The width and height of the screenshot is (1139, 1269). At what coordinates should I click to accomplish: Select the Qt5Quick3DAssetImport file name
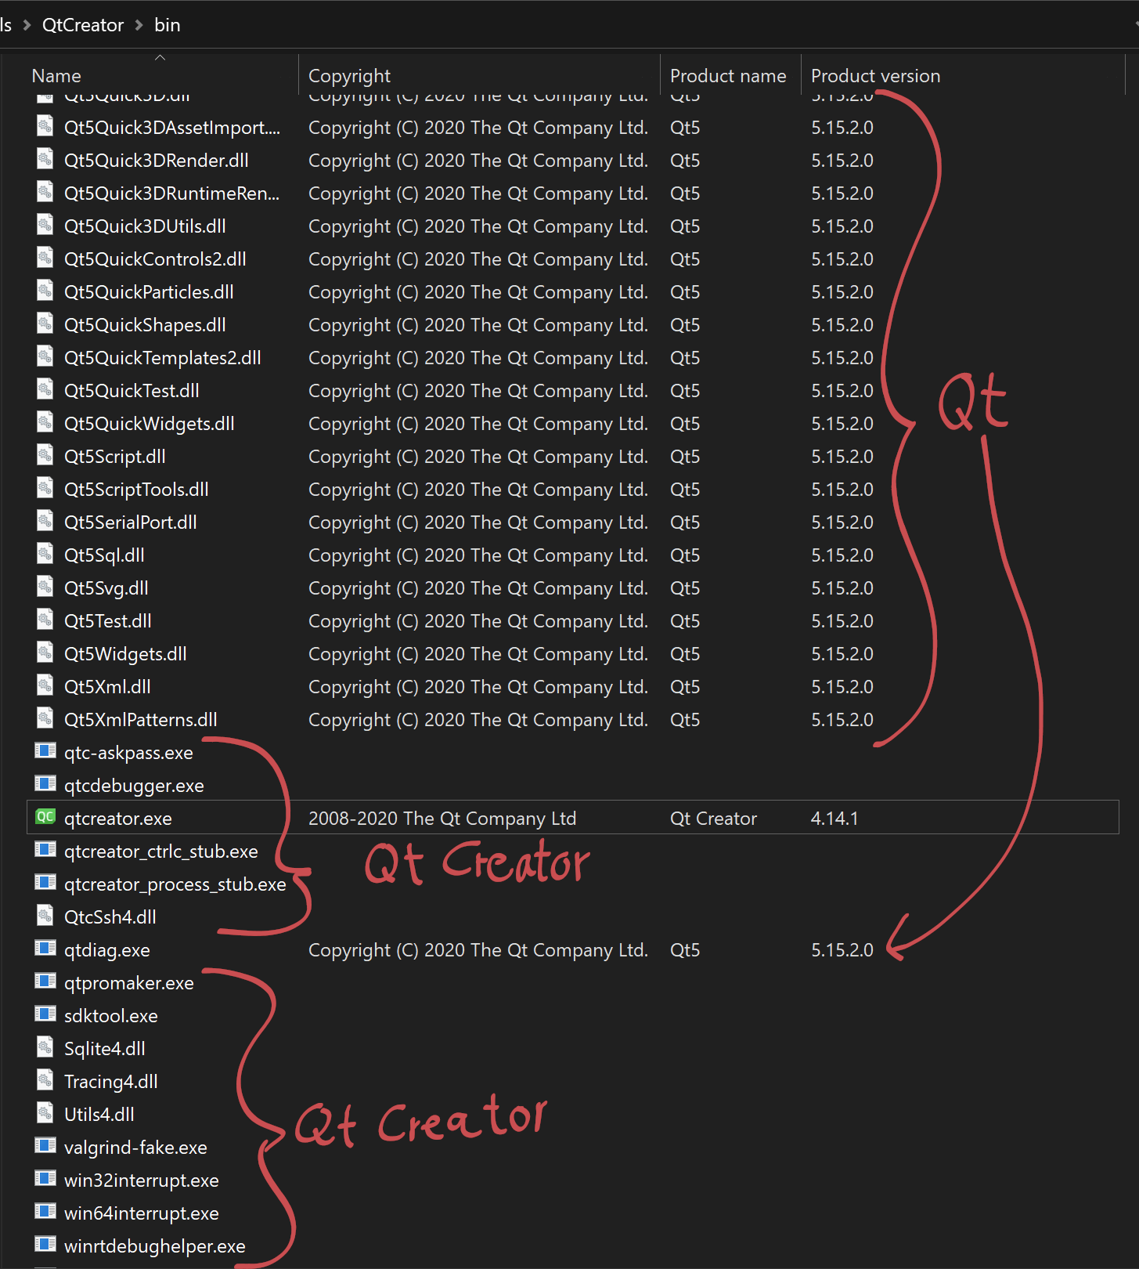172,127
